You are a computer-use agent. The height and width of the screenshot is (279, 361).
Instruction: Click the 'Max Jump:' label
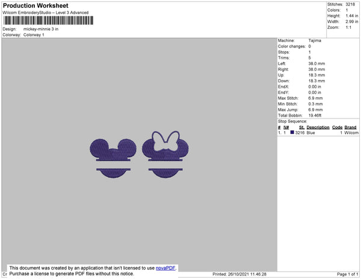288,109
